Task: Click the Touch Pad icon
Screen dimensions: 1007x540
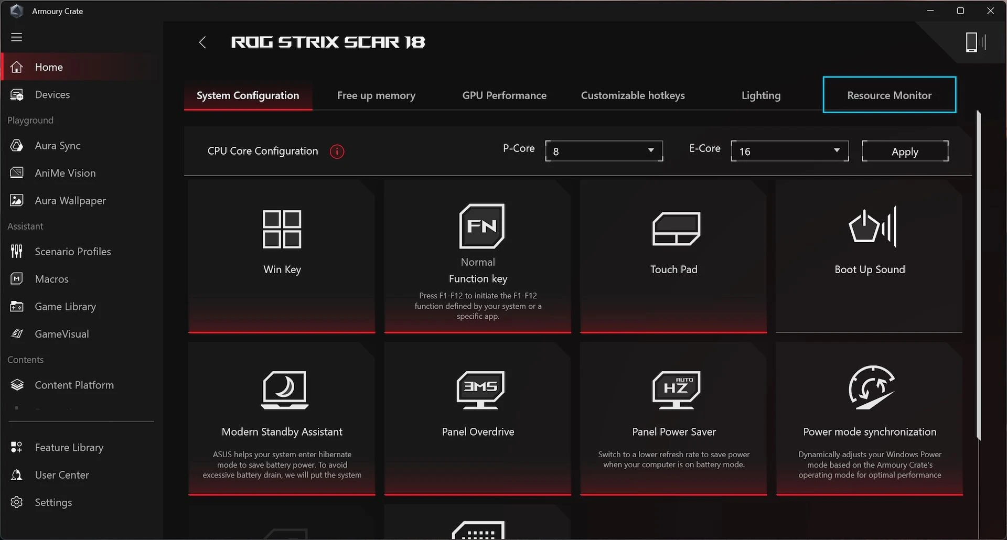Action: 676,229
